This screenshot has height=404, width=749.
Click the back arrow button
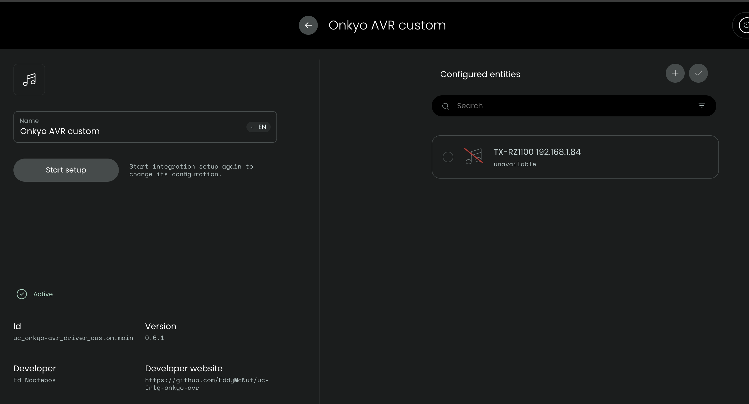click(x=308, y=25)
